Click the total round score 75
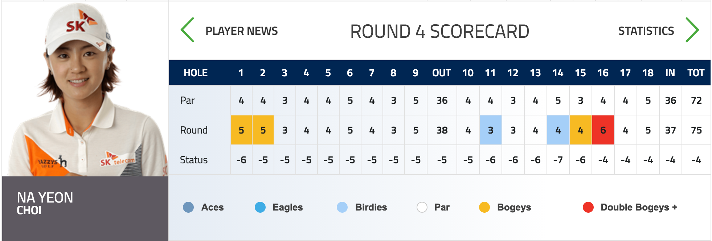 click(x=696, y=130)
